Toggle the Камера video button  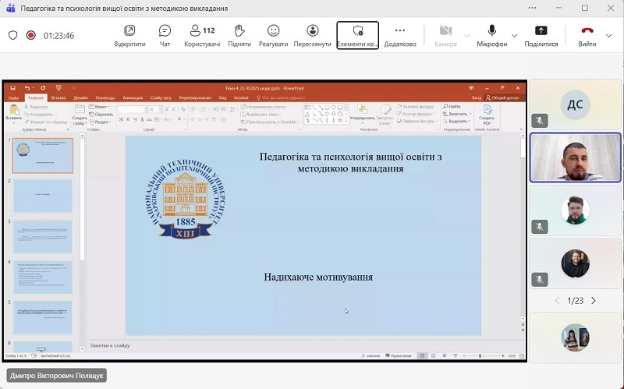tap(445, 35)
